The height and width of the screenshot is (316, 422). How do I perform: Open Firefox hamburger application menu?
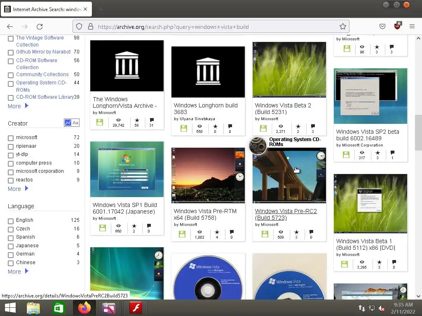412,26
